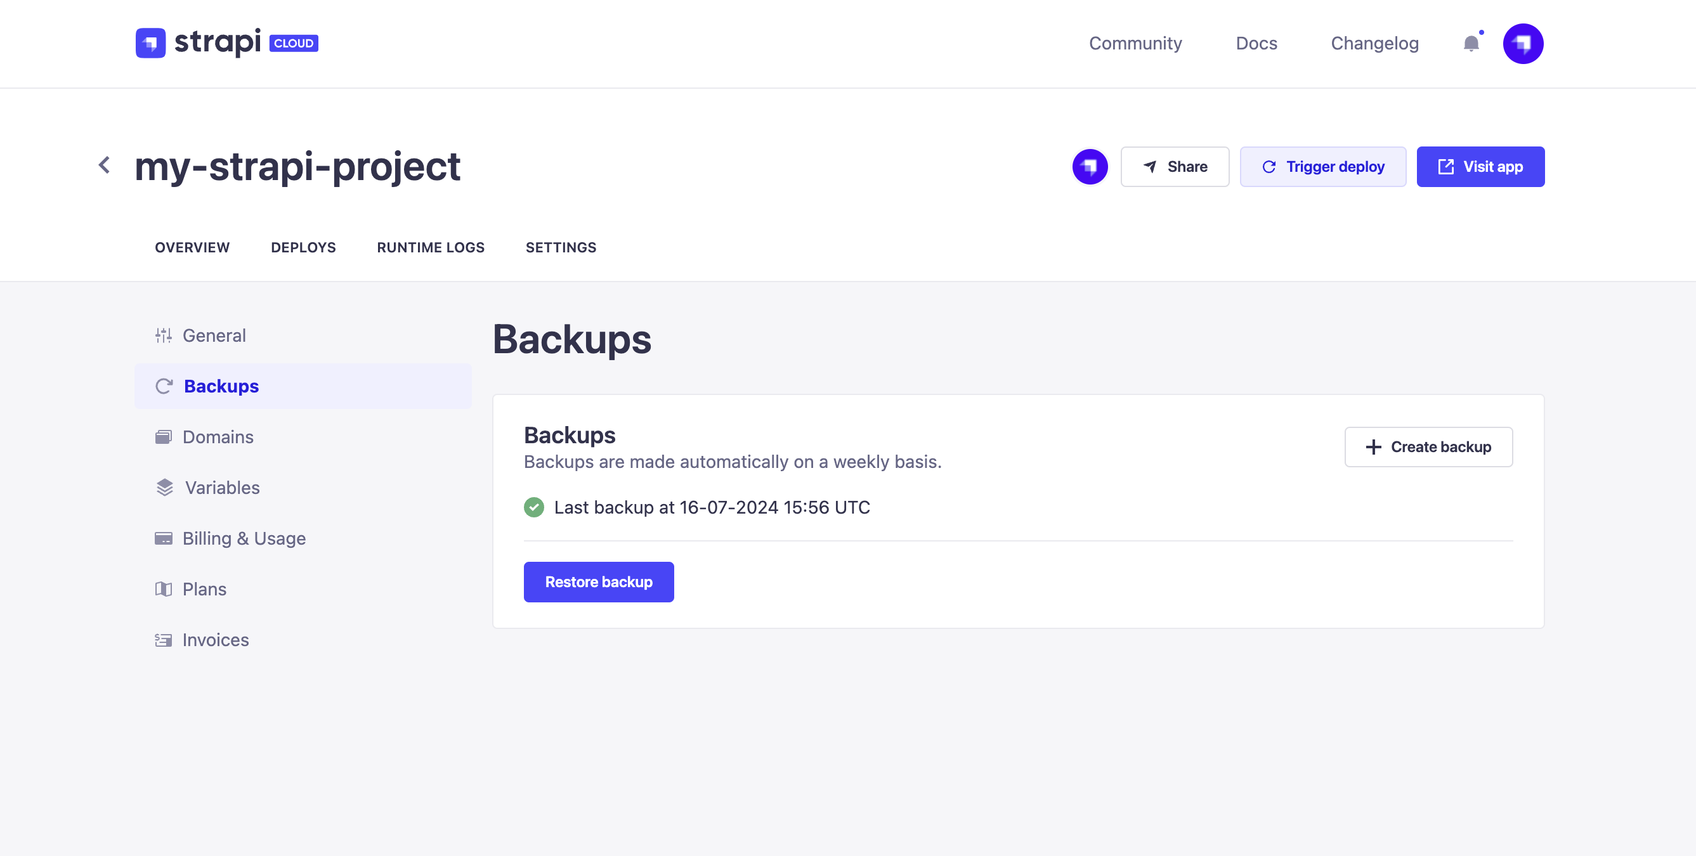Select the General settings sliders icon
1696x856 pixels.
163,335
